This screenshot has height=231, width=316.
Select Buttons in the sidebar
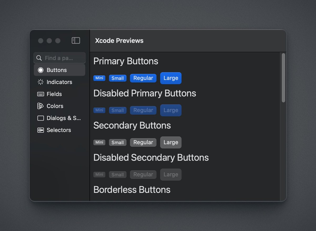click(x=60, y=70)
